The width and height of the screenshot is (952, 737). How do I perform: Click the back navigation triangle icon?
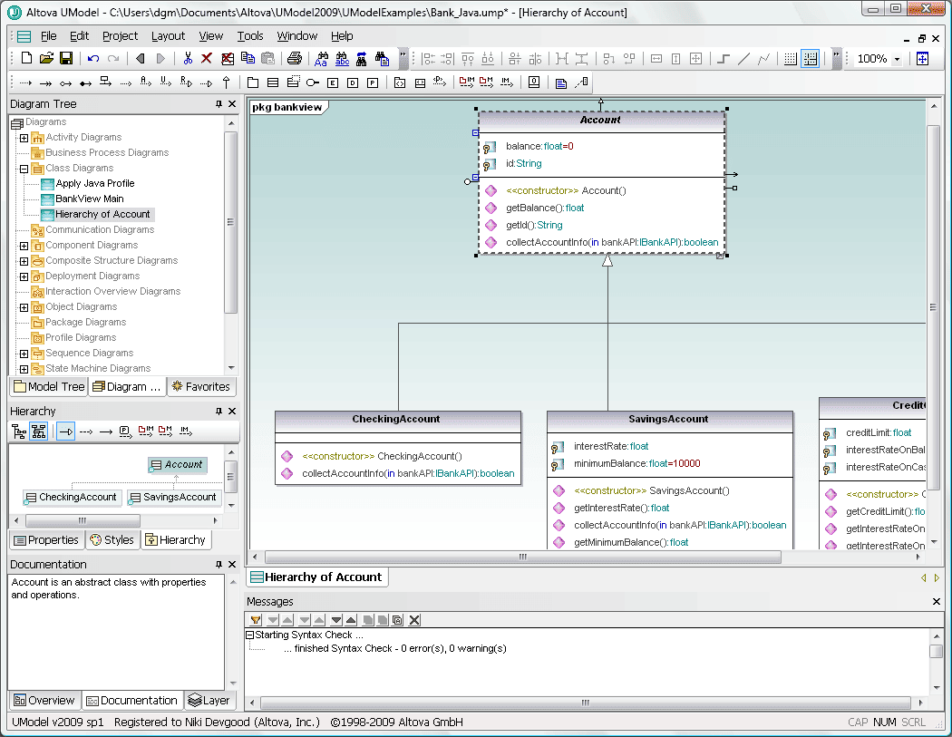click(141, 58)
